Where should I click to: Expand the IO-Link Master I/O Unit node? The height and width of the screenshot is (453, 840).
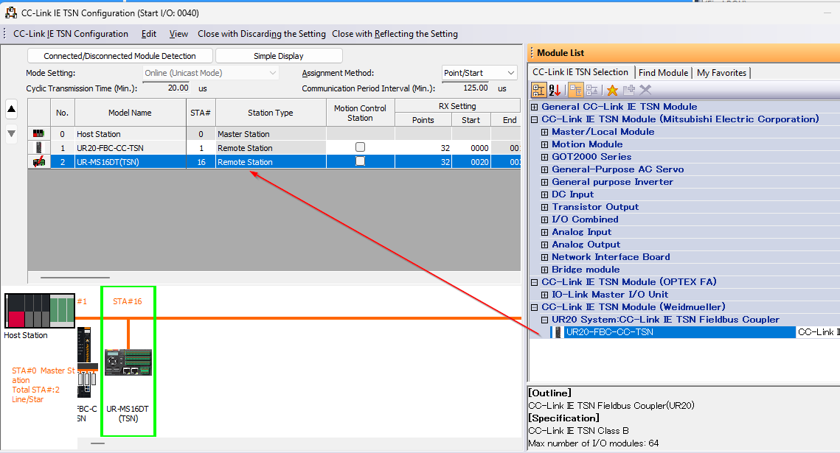pos(544,295)
